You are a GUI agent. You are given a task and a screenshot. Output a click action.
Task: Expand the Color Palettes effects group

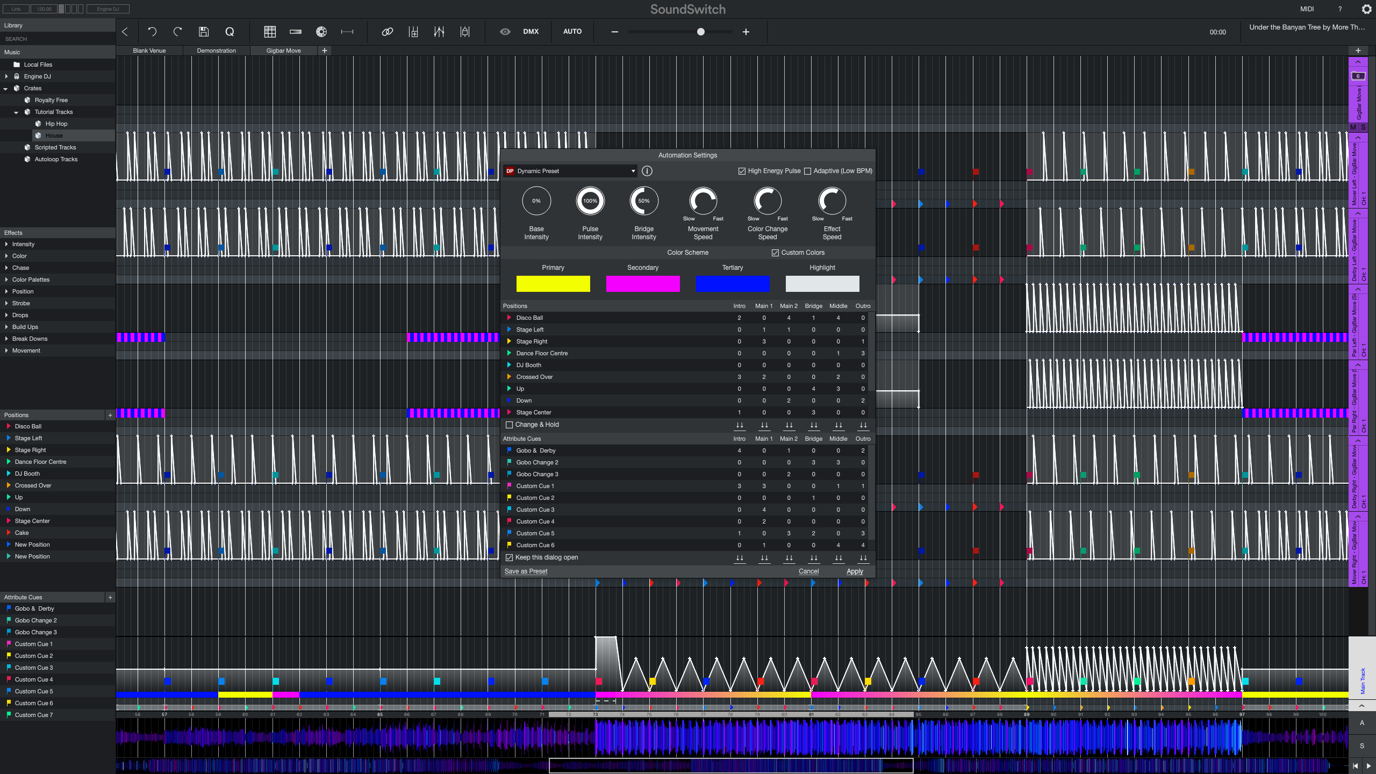click(6, 279)
